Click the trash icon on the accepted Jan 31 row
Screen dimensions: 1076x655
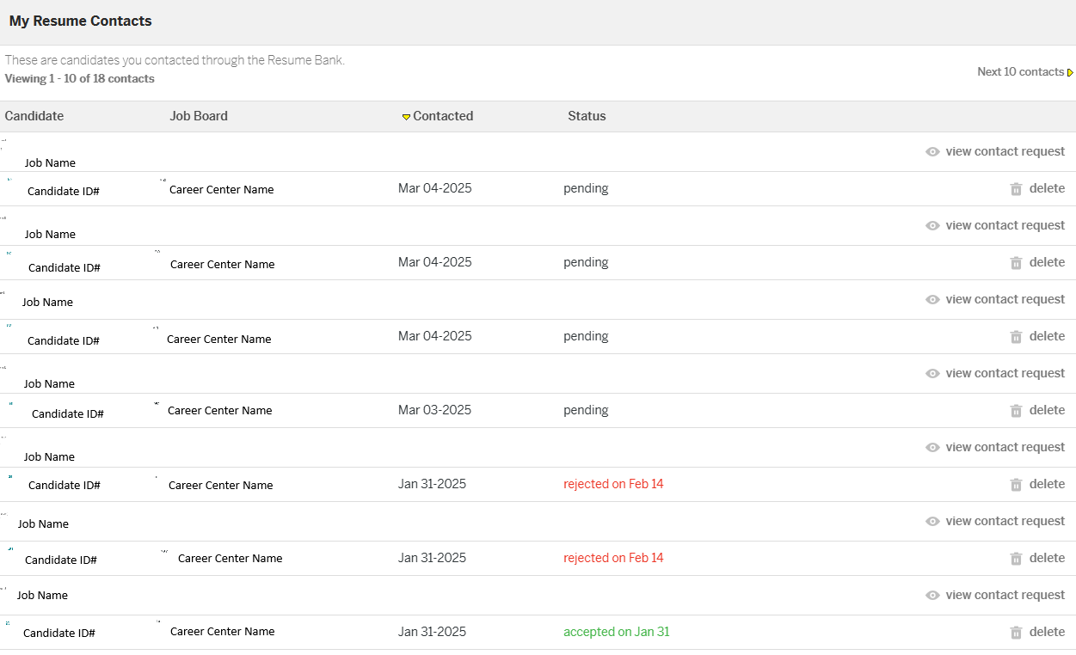coord(1016,633)
